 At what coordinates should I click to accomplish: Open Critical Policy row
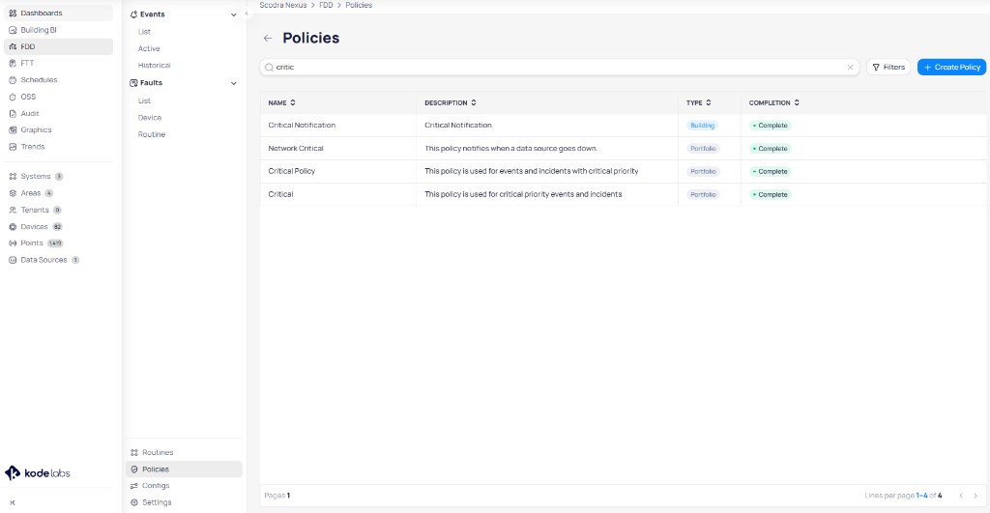point(624,171)
